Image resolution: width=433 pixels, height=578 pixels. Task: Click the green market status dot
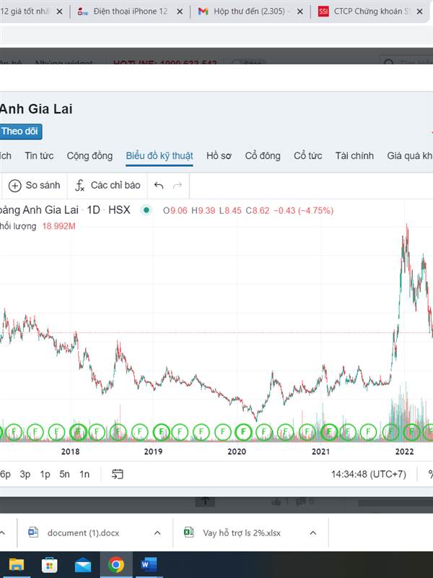tap(146, 210)
